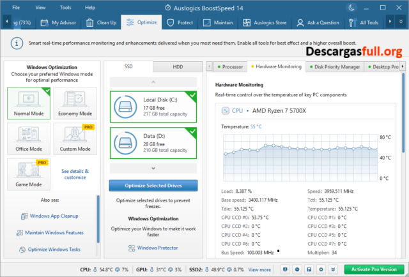Open the Help menu
Screen dimensions: 409x277
click(90, 8)
